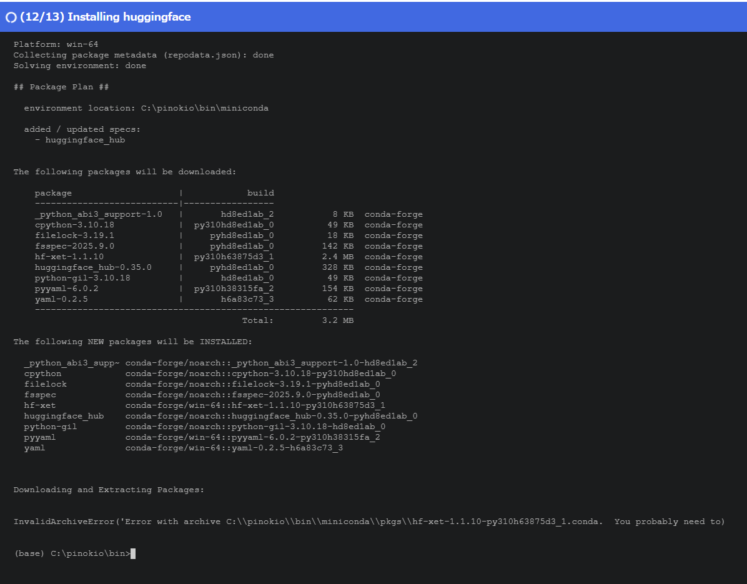The image size is (747, 584).
Task: Click 'Downloading and Extracting Packages:' line
Action: tap(109, 490)
